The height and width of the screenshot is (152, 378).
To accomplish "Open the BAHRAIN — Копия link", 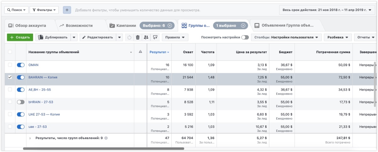I will point(43,77).
